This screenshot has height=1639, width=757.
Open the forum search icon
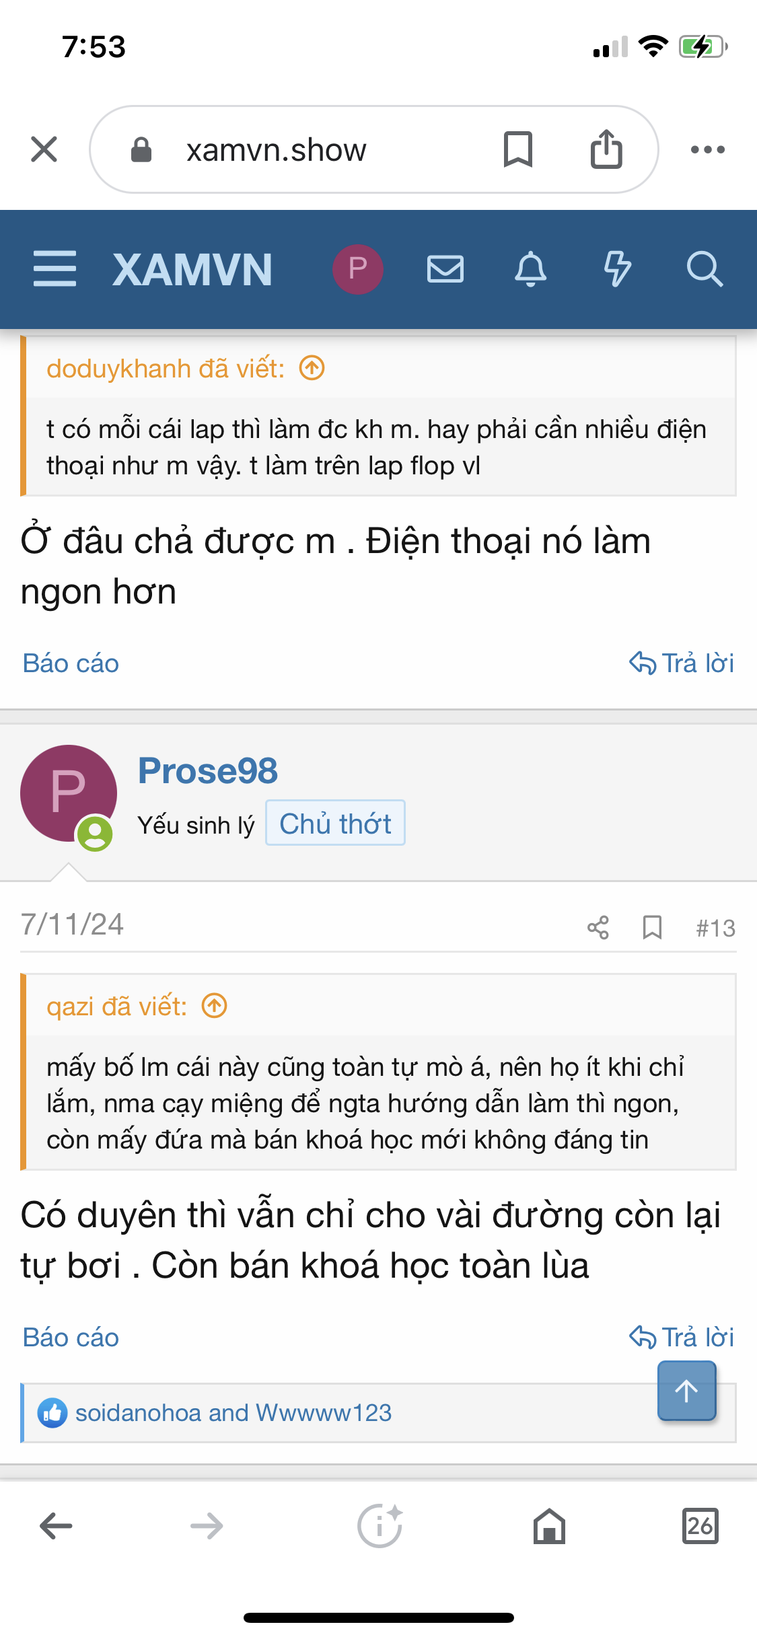tap(704, 269)
